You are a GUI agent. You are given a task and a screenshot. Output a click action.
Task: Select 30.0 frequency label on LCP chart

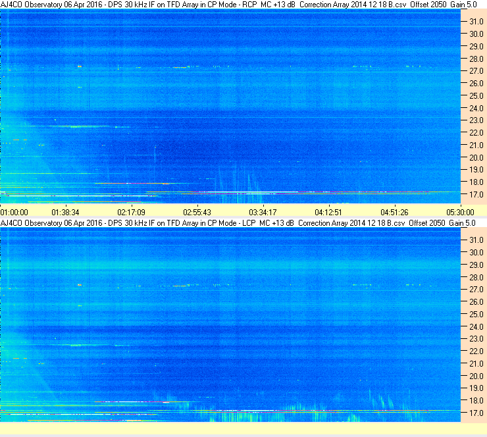tap(476, 253)
